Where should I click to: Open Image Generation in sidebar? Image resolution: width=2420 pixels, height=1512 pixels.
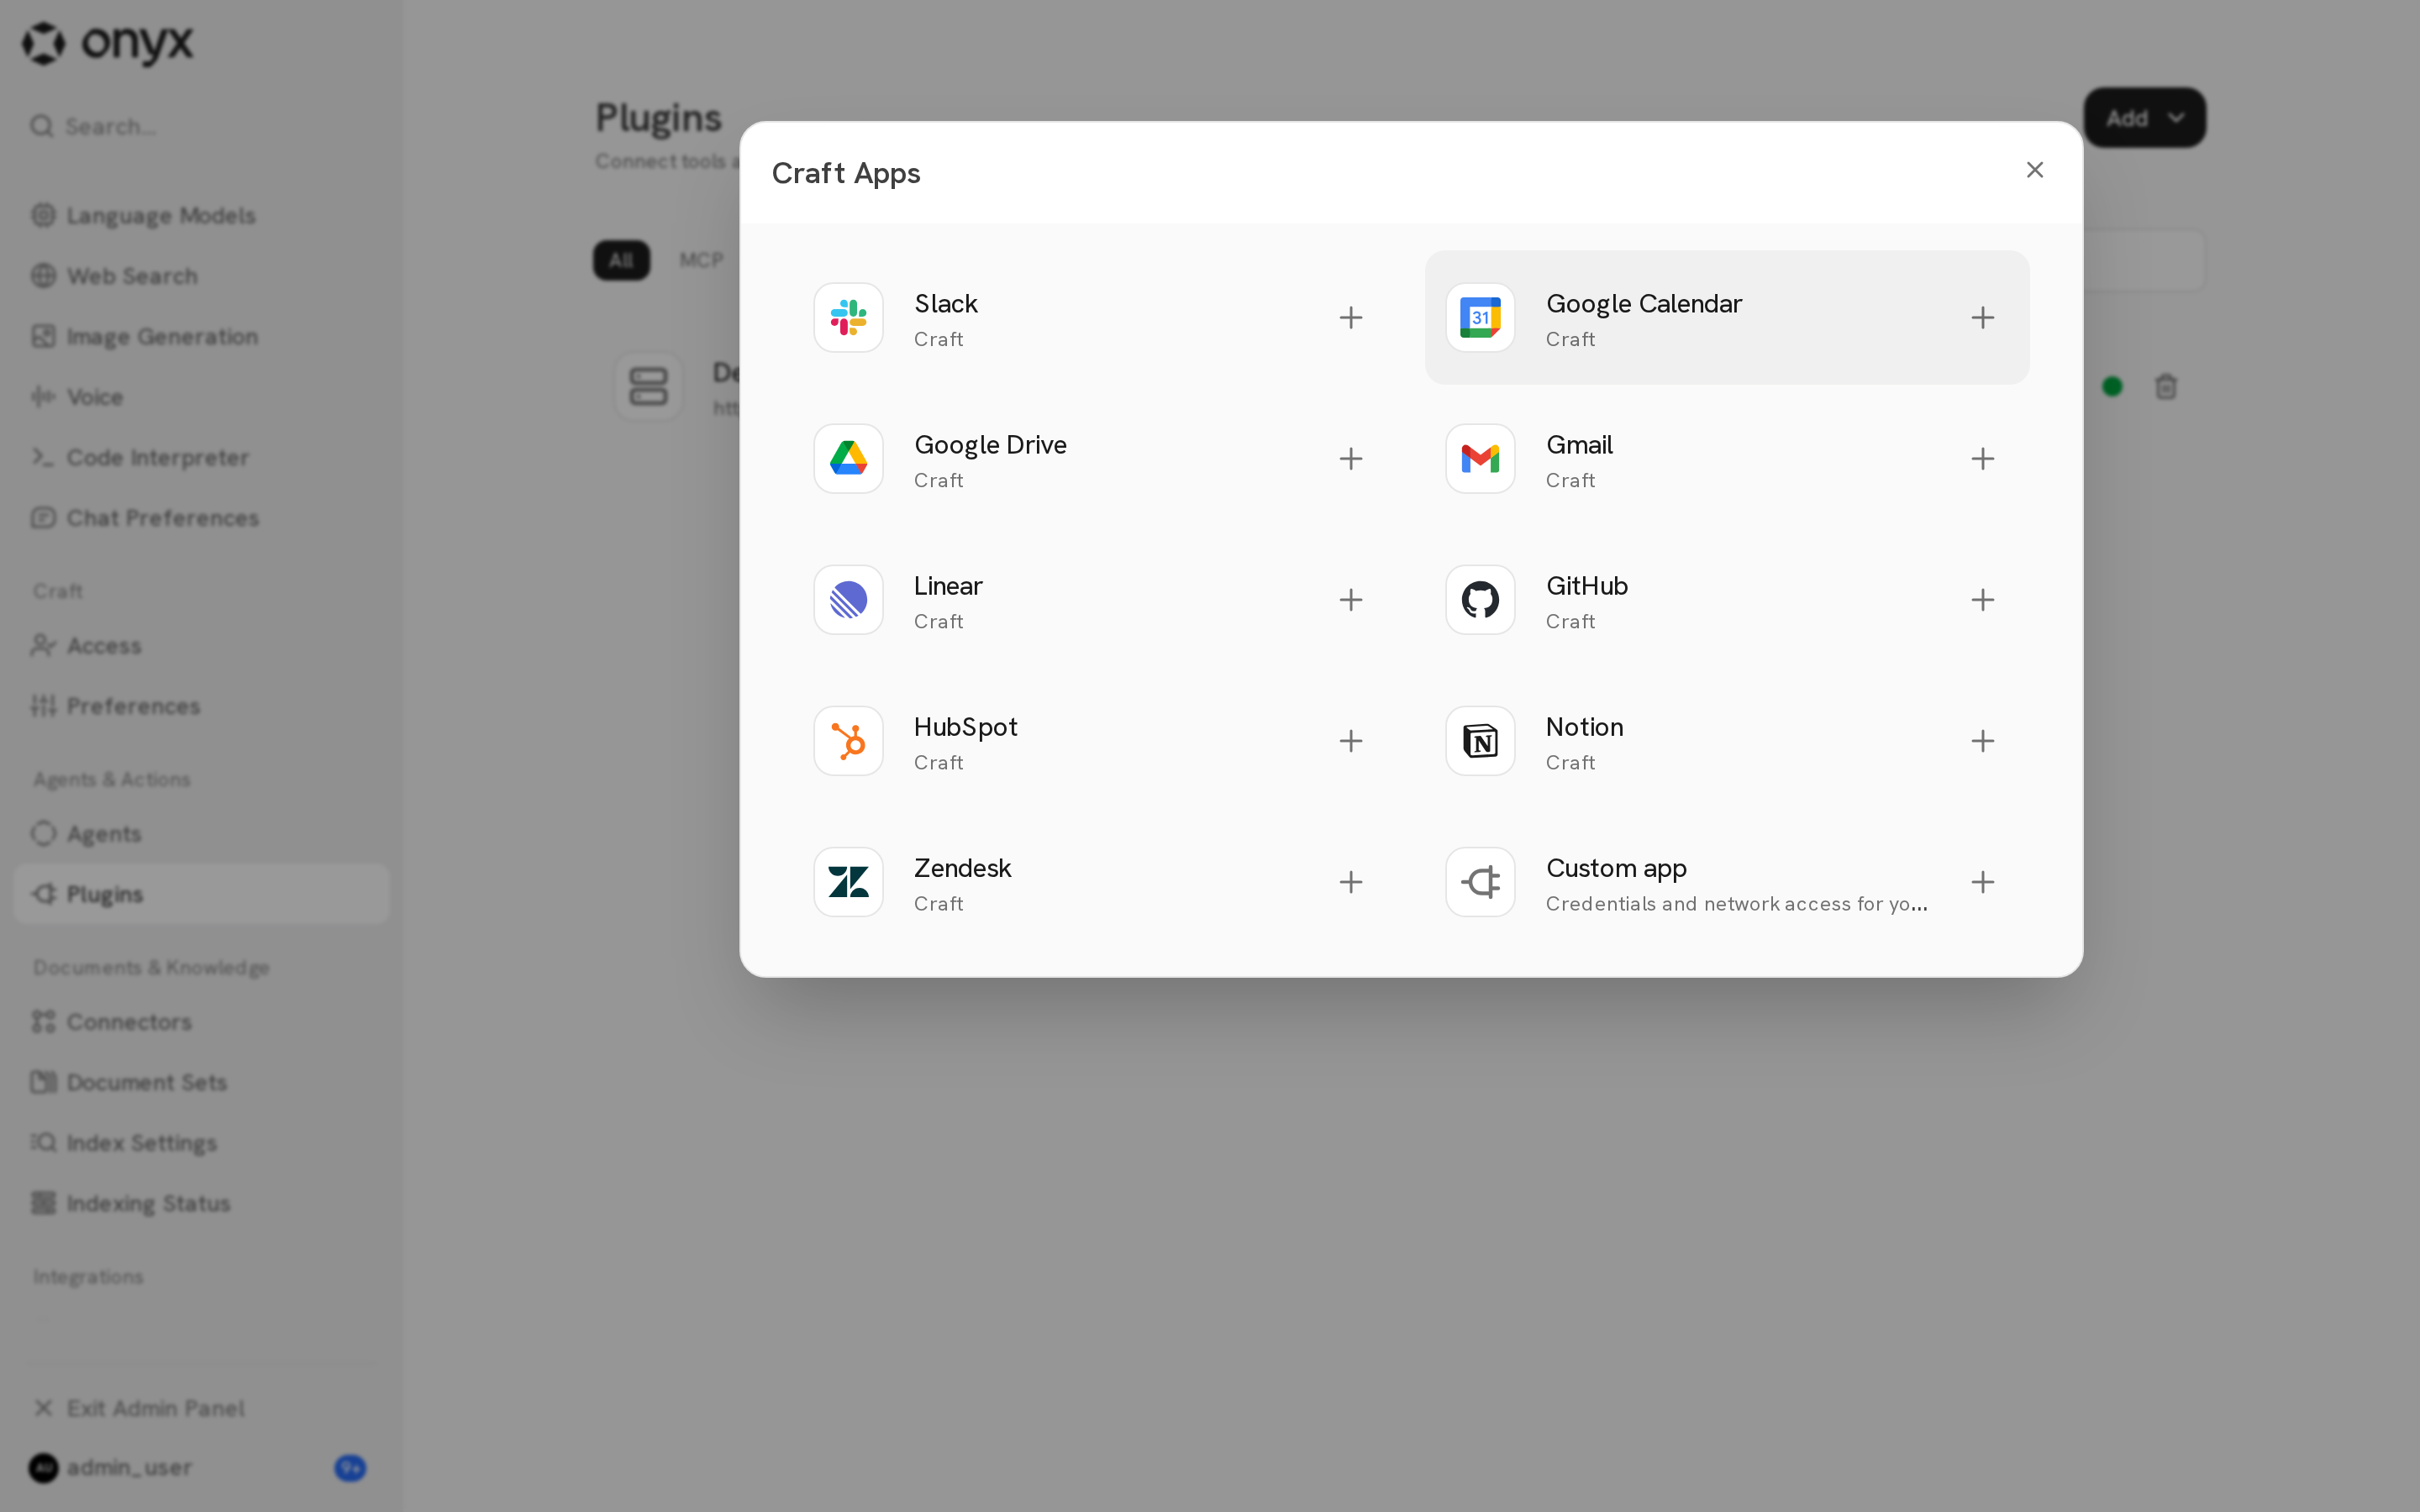[200, 336]
